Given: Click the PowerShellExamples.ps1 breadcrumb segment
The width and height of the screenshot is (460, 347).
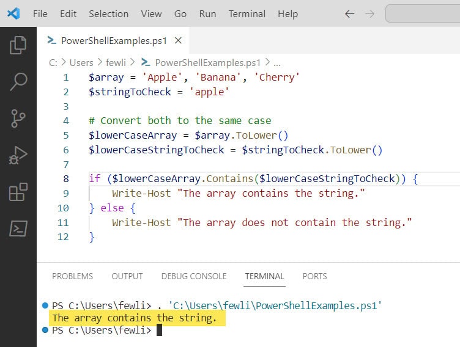Looking at the screenshot, I should click(208, 62).
